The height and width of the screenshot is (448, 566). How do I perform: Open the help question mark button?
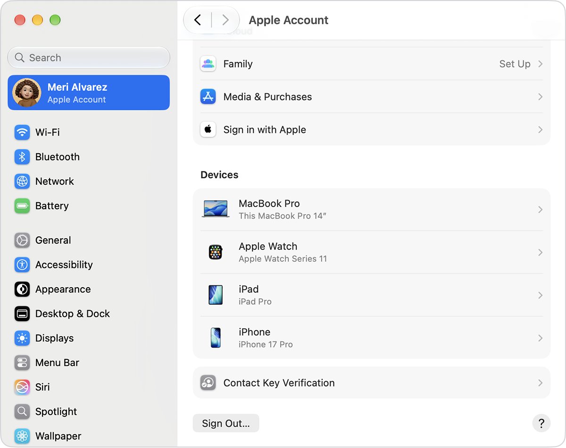coord(541,423)
